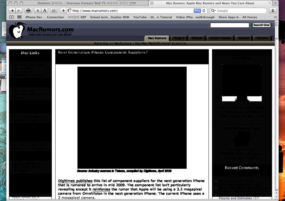285x201 pixels.
Task: Reload the page with the refresh icon
Action: (204, 11)
